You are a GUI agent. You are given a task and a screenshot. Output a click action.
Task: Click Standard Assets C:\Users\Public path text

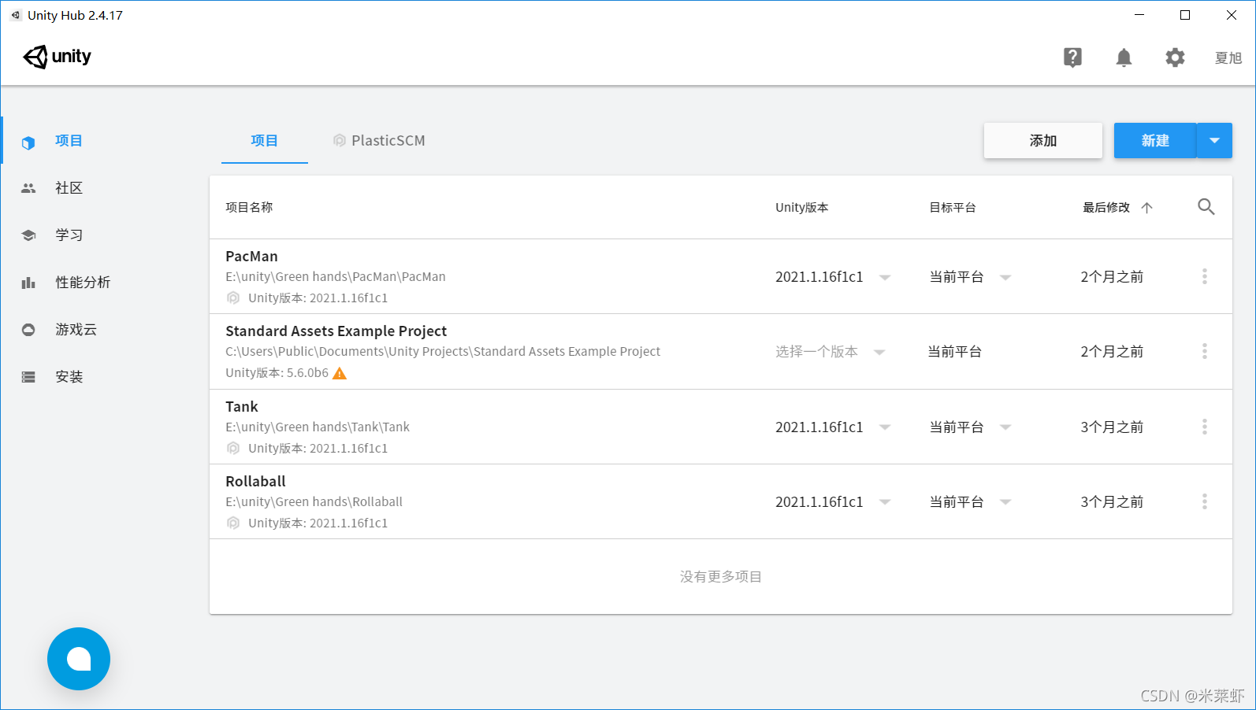[x=443, y=351]
